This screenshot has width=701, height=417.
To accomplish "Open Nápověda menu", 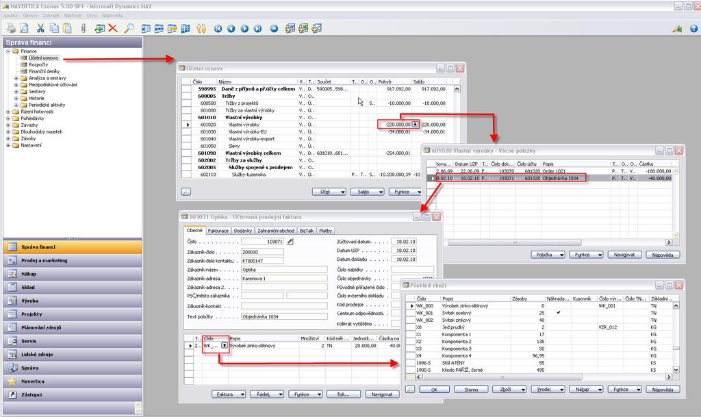I will [x=112, y=15].
